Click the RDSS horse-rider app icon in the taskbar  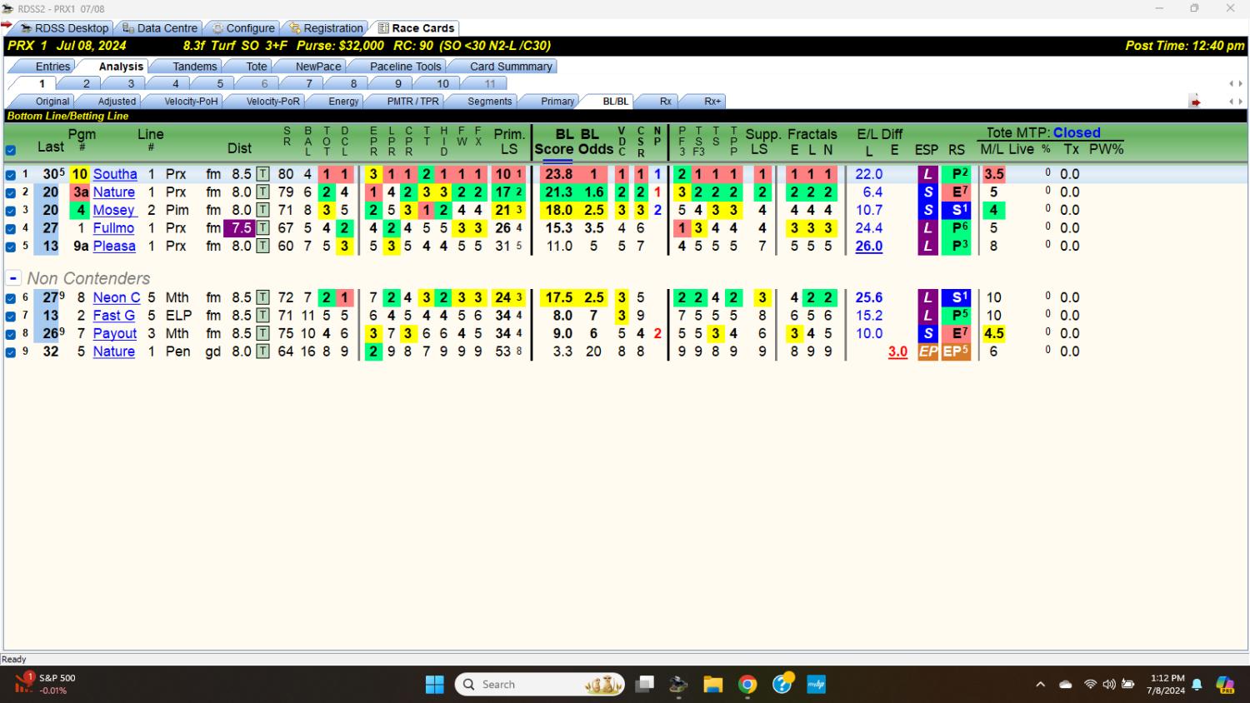coord(678,685)
